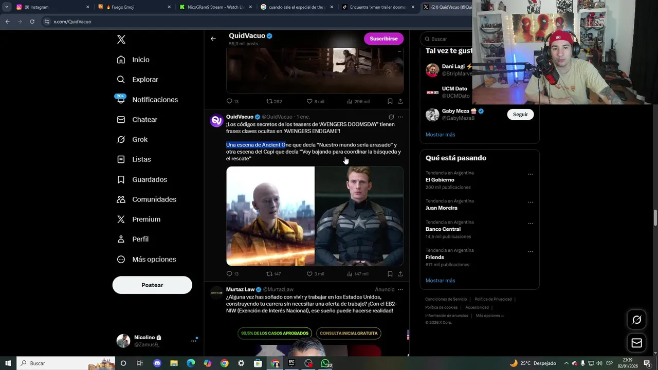Share the post with 147 mil views

[x=400, y=274]
